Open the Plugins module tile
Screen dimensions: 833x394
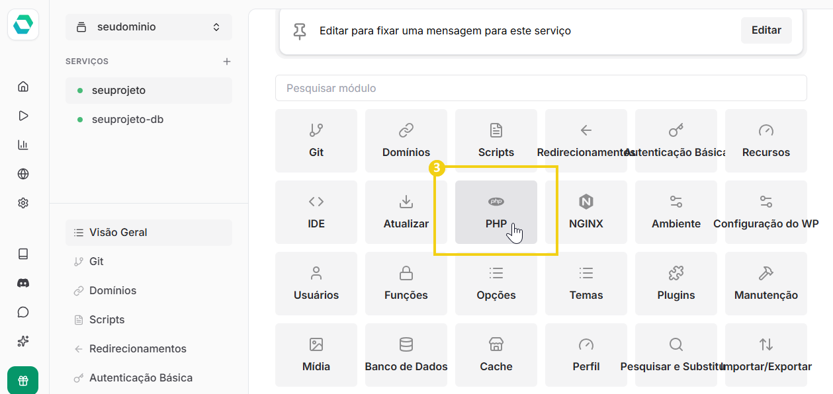tap(676, 283)
